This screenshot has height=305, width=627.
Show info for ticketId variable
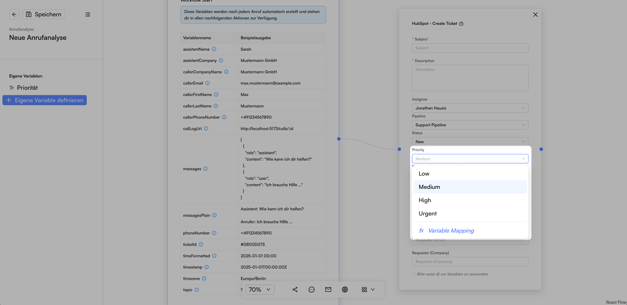coord(201,244)
